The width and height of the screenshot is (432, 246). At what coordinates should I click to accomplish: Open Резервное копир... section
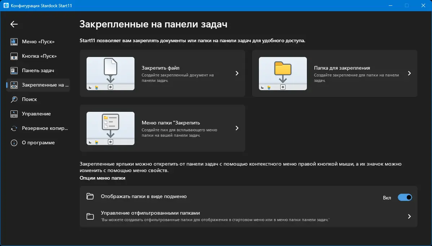(38, 128)
